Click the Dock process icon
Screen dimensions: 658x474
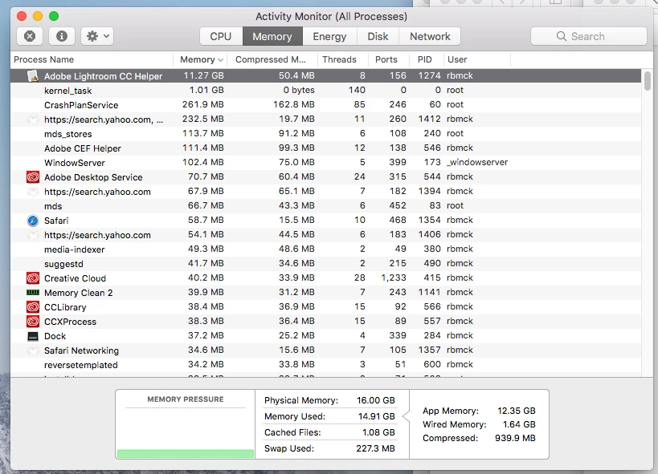(x=33, y=336)
